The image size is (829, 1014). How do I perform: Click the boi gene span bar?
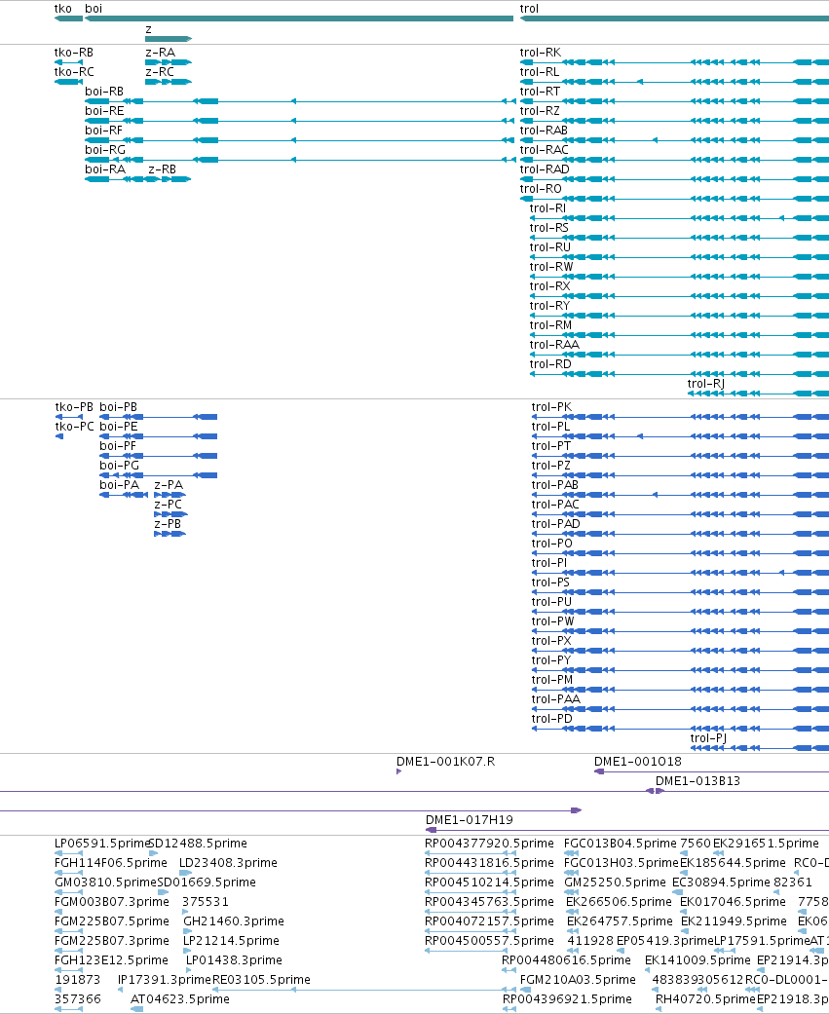299,19
